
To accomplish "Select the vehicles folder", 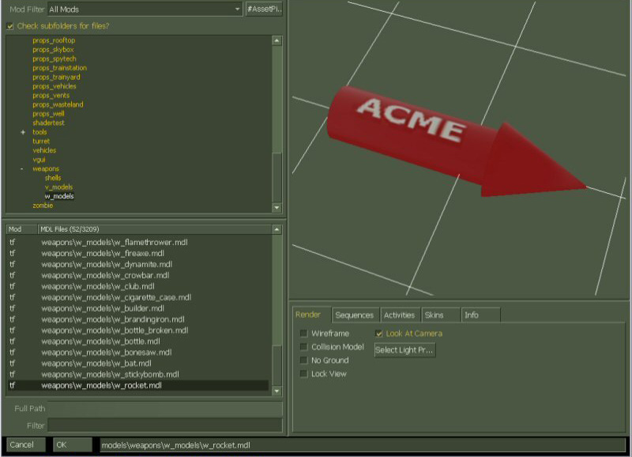I will pyautogui.click(x=44, y=150).
